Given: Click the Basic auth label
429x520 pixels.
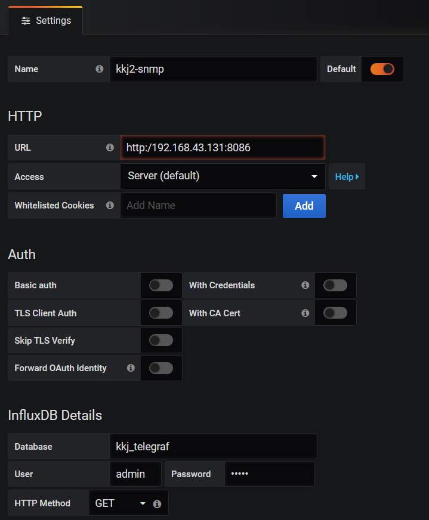Looking at the screenshot, I should [x=36, y=285].
